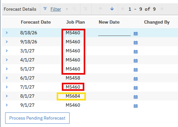Click forecast date 6/1/27
178x127 pixels.
tap(27, 78)
